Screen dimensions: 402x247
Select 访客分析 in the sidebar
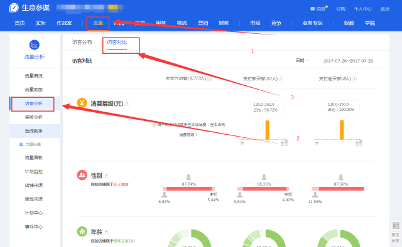34,103
